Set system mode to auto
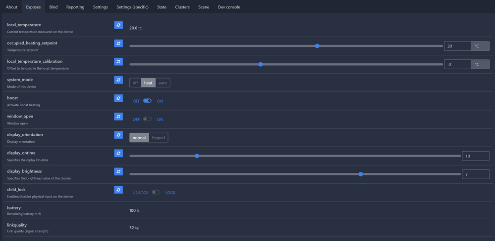Screen dimensions: 495x241 pos(163,83)
